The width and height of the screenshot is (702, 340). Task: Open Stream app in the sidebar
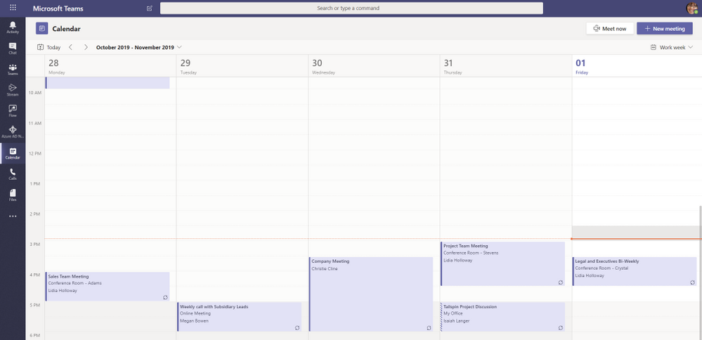[13, 90]
